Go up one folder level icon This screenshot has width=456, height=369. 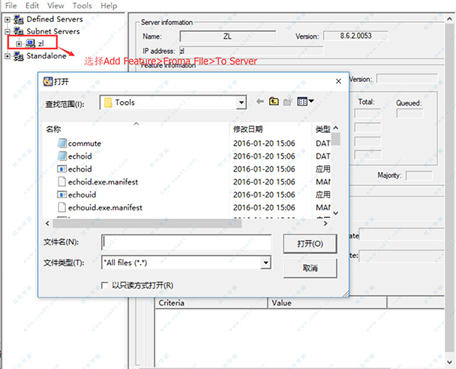point(274,102)
